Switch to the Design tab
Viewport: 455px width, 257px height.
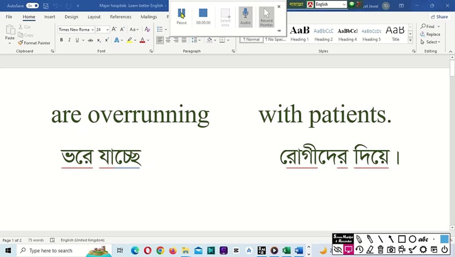click(x=71, y=17)
